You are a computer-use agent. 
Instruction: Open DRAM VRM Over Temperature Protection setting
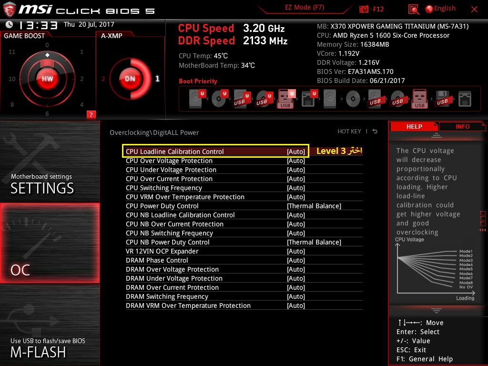pyautogui.click(x=244, y=305)
